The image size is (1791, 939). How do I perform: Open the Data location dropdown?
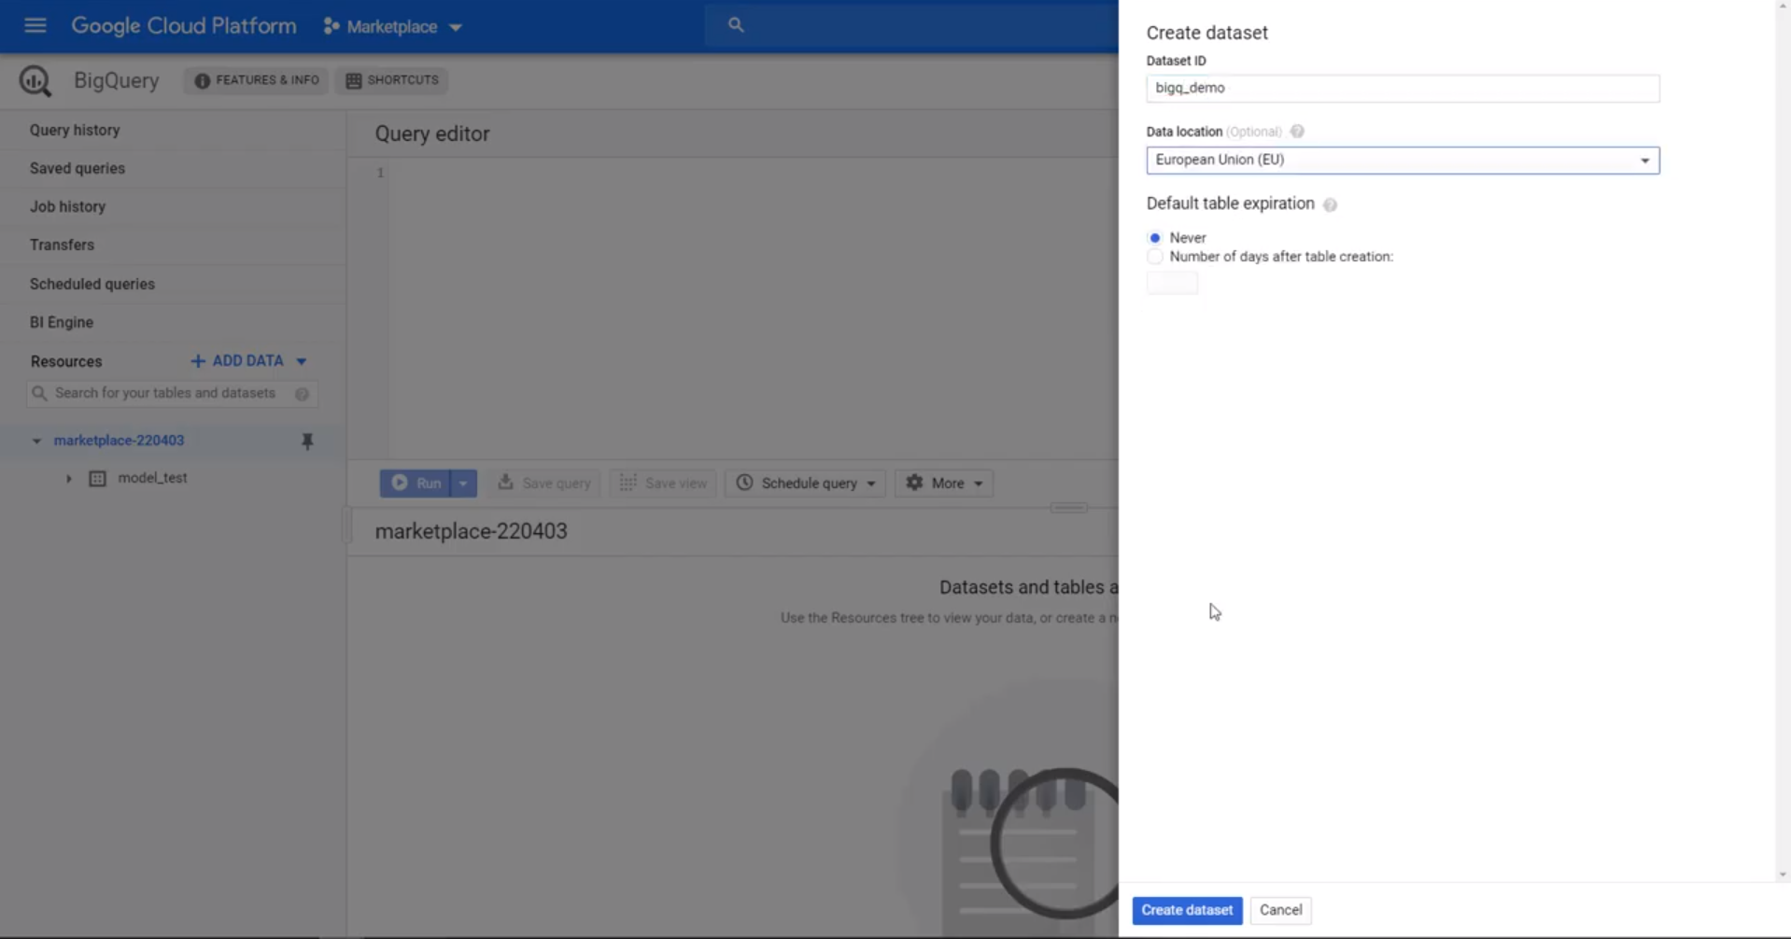(1402, 161)
